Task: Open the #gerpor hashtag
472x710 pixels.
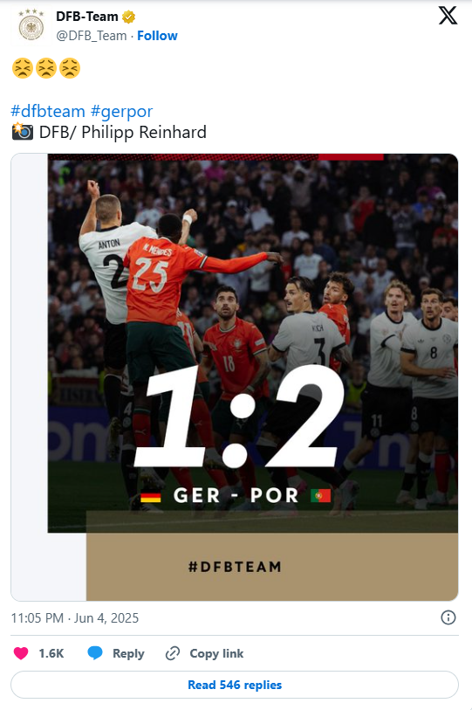Action: point(122,111)
